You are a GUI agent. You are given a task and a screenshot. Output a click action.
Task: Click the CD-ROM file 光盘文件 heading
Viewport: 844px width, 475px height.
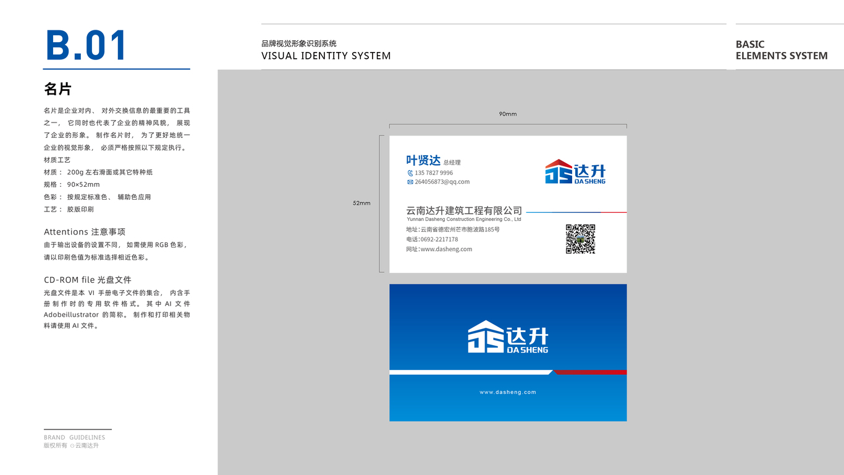click(88, 280)
